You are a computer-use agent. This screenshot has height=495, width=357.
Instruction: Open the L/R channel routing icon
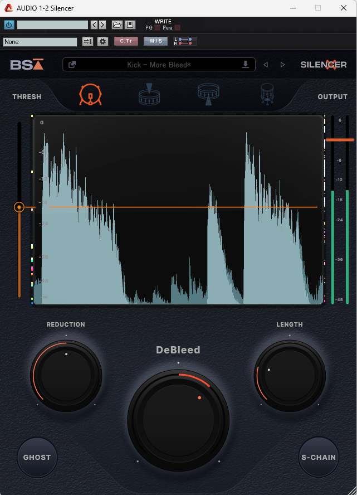click(x=185, y=41)
